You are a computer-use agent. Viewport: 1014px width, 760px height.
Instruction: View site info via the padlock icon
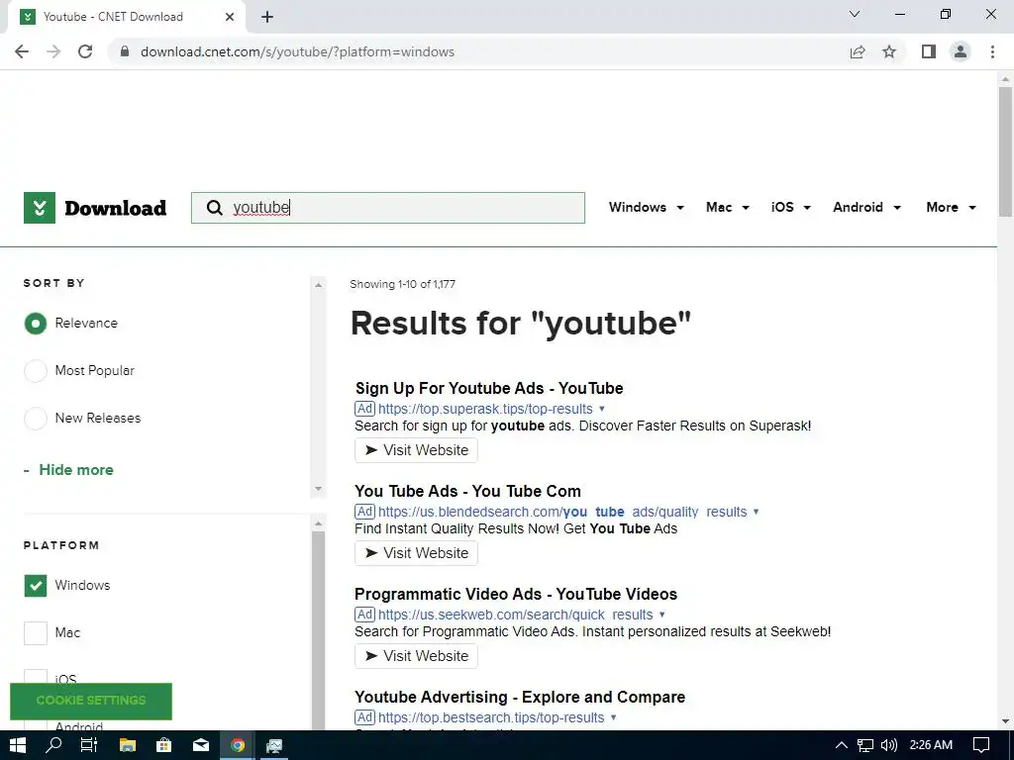coord(125,51)
